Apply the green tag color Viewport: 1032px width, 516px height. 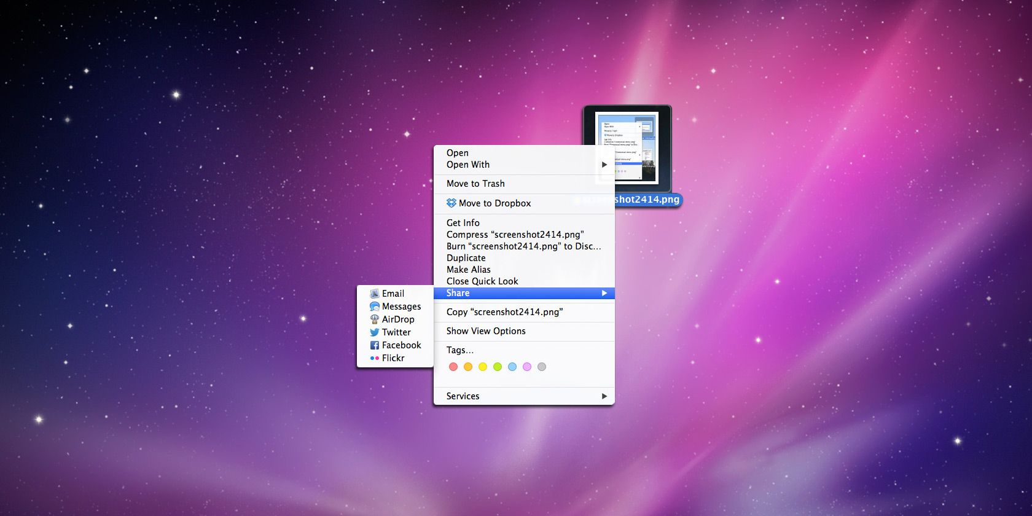498,367
